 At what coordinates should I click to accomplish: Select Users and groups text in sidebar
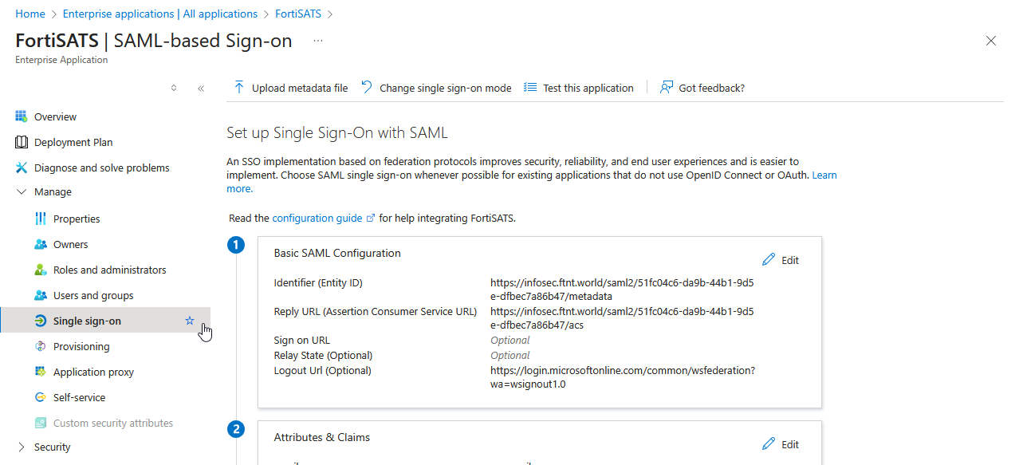pyautogui.click(x=93, y=296)
